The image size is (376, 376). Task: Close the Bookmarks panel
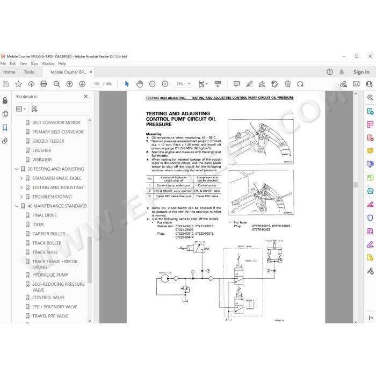coord(85,96)
